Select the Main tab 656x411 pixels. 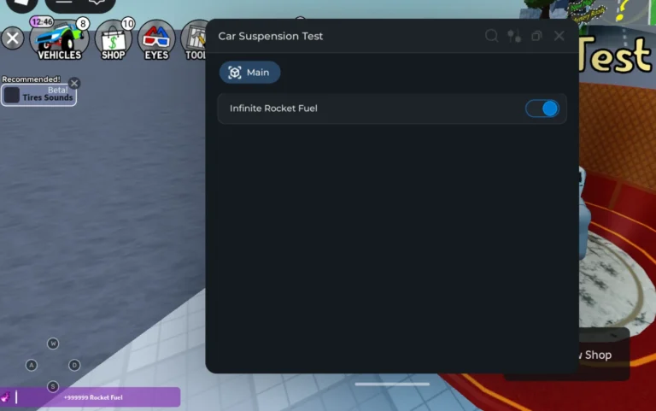249,73
